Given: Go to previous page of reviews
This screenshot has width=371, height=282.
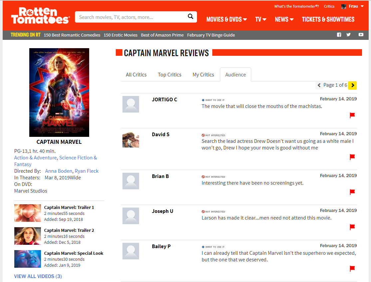Looking at the screenshot, I should point(319,85).
